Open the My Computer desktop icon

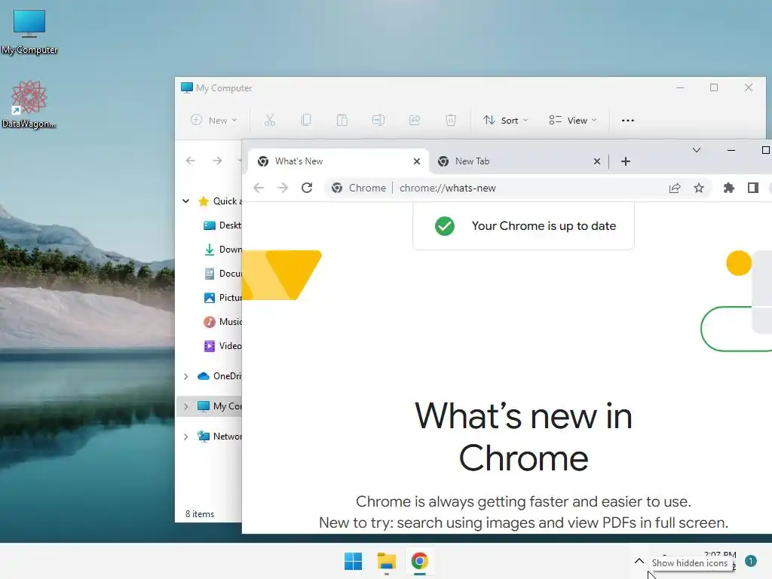pos(29,32)
